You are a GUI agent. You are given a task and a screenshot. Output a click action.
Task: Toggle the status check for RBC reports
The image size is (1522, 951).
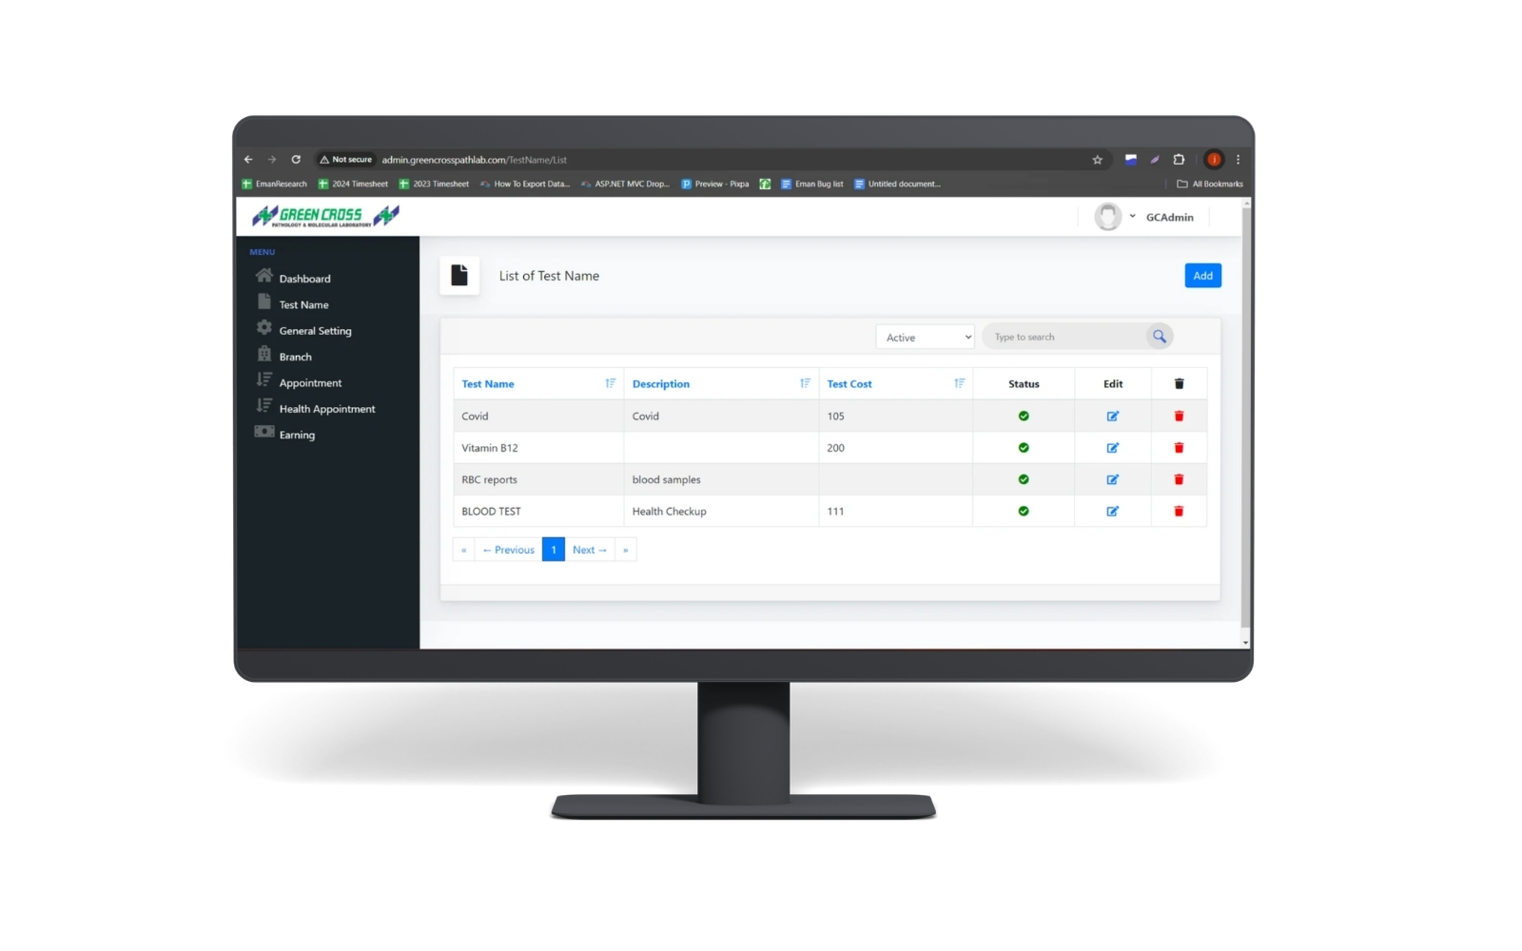1024,480
